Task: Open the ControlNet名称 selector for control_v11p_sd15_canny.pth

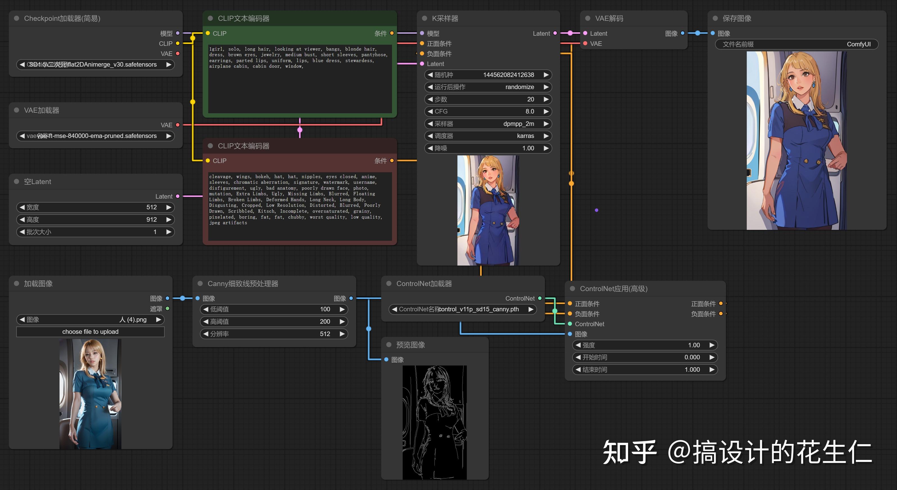Action: coord(463,309)
